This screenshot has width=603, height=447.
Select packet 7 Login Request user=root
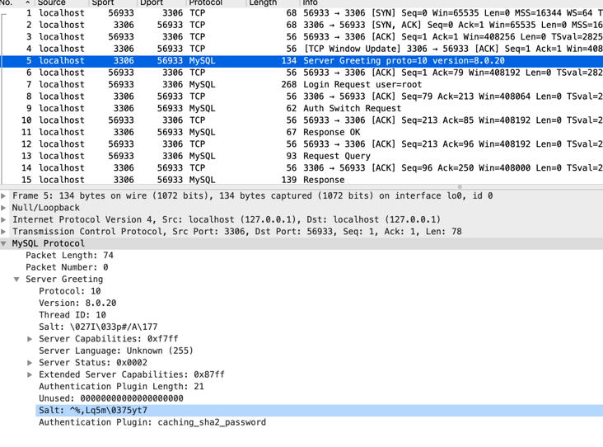point(301,85)
